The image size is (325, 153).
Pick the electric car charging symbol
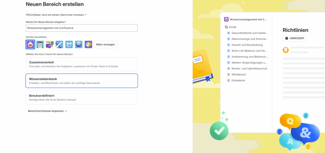click(50, 44)
